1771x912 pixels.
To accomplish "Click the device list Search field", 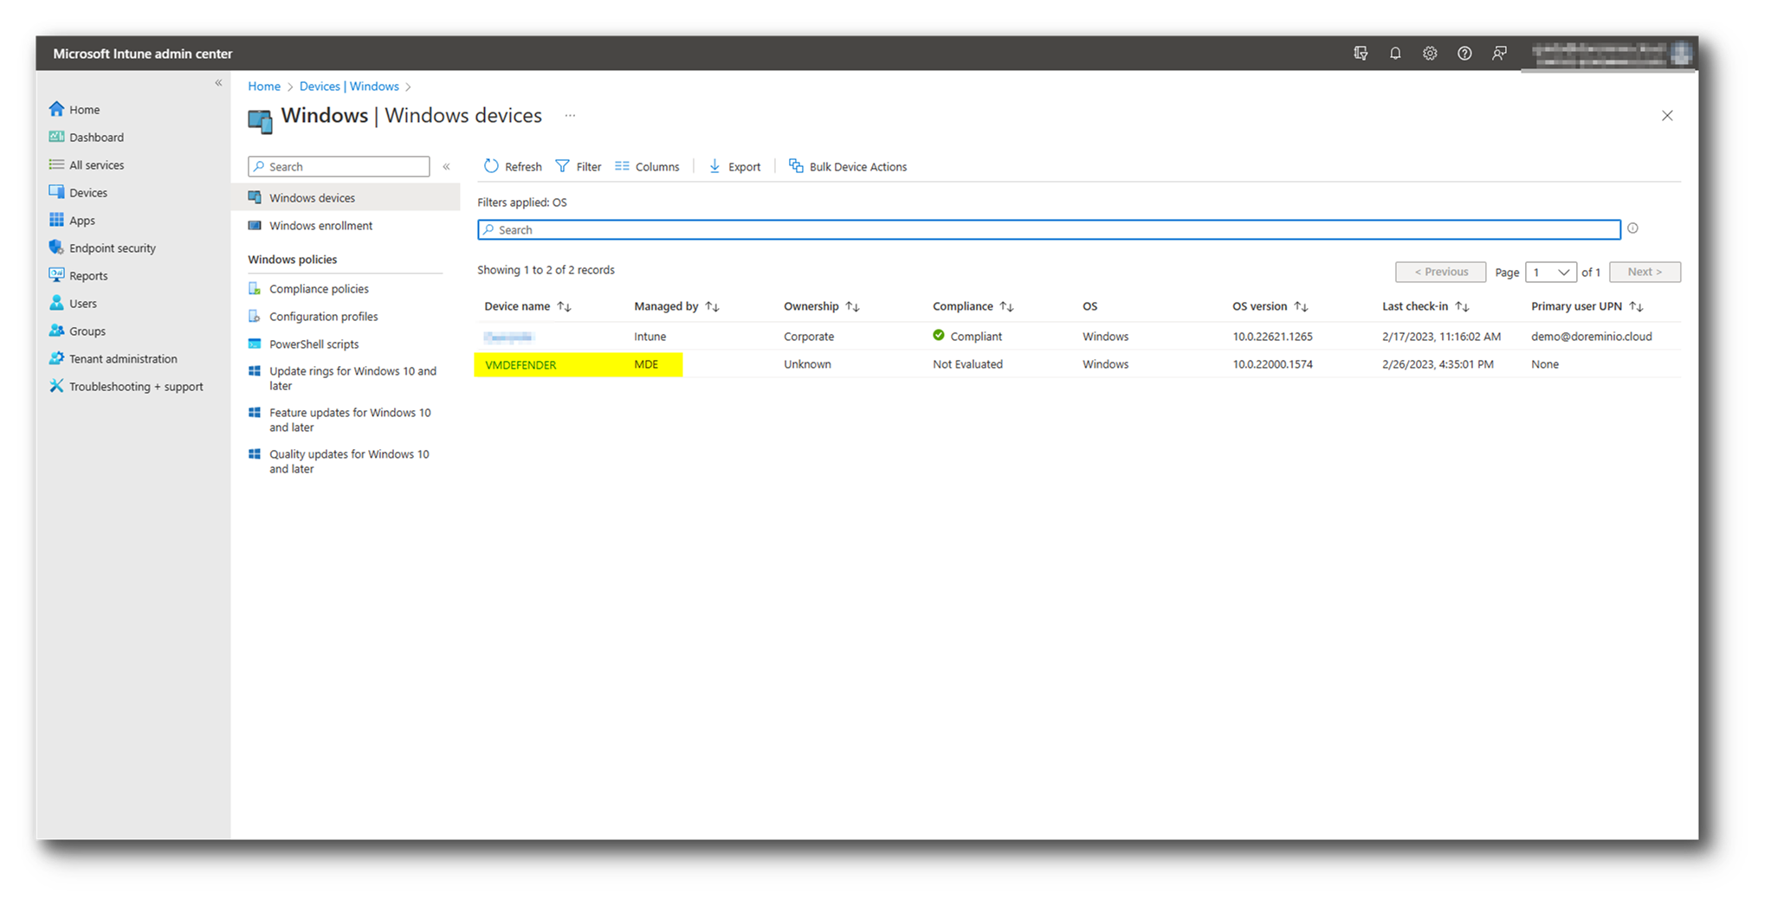I will pyautogui.click(x=1049, y=229).
